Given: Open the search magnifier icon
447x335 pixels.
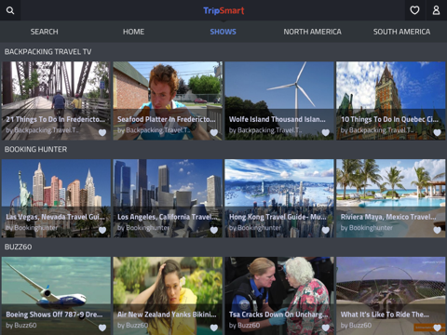Looking at the screenshot, I should (x=10, y=10).
